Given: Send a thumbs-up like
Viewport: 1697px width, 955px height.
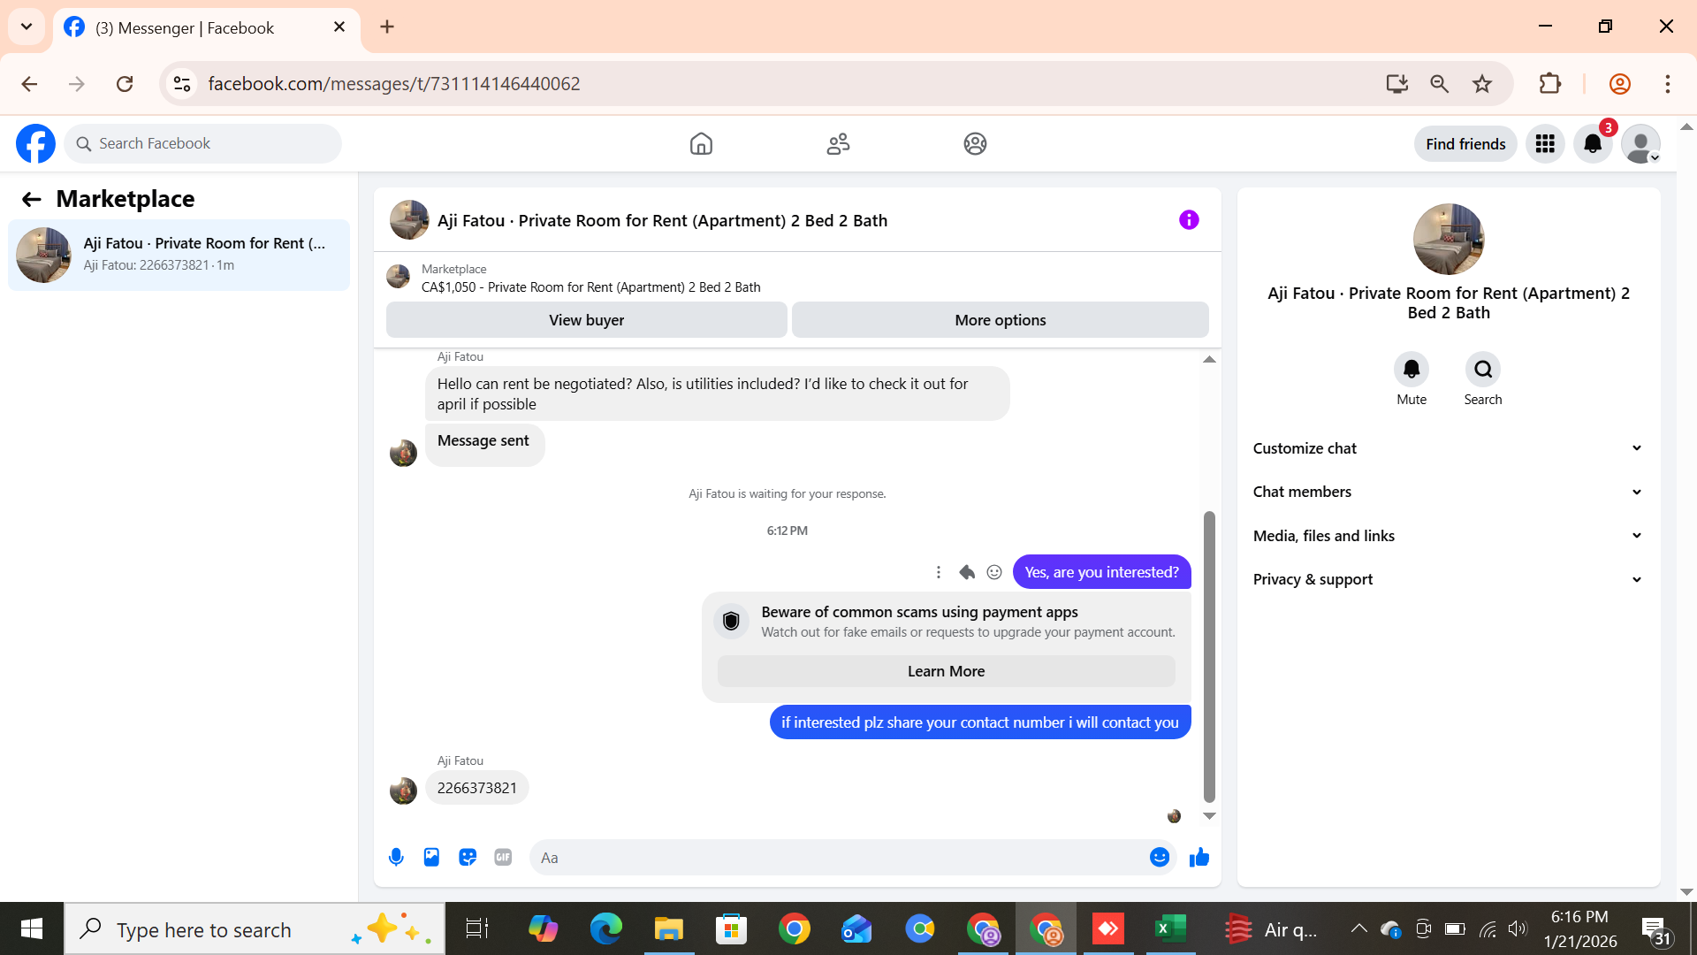Looking at the screenshot, I should tap(1199, 857).
